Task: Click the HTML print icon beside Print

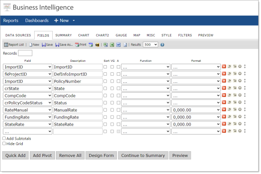Action: click(91, 45)
